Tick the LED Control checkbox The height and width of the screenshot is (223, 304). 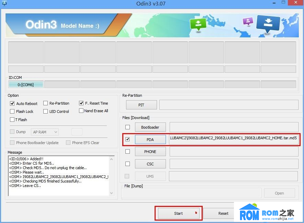click(46, 111)
